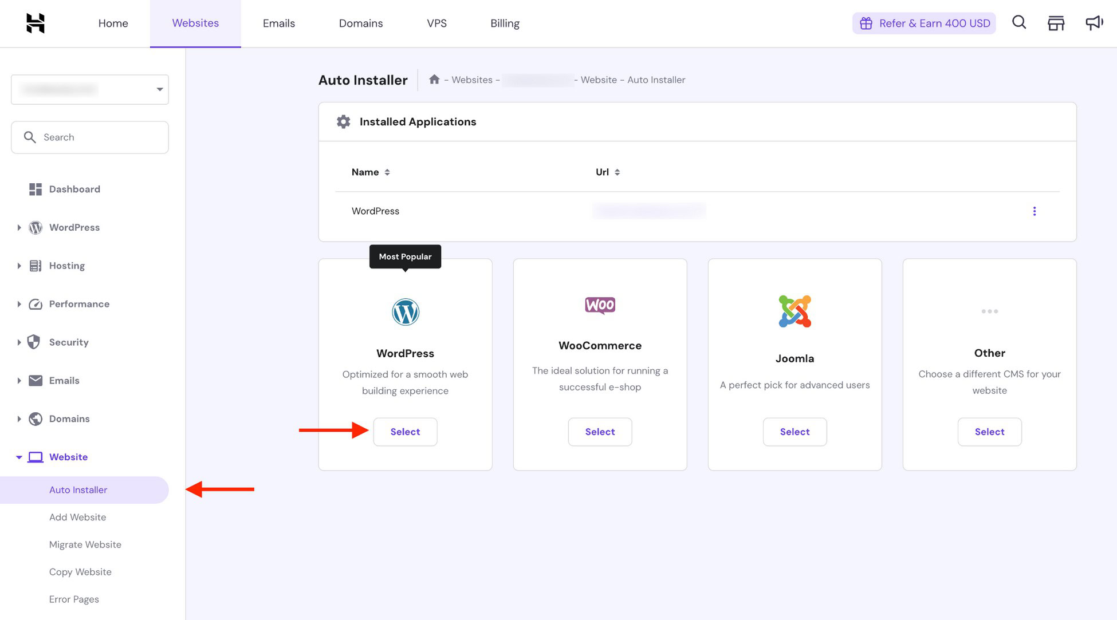Click Website link in breadcrumb
Image resolution: width=1117 pixels, height=620 pixels.
click(599, 80)
